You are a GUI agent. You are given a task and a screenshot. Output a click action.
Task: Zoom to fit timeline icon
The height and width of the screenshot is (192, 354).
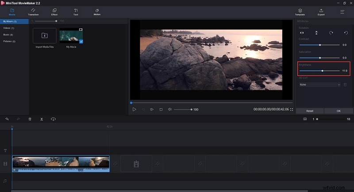(x=305, y=119)
